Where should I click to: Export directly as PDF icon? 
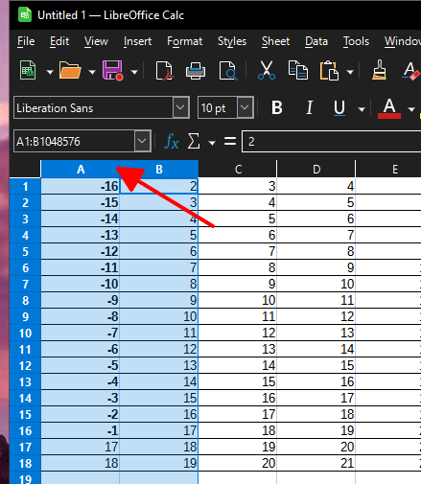164,71
